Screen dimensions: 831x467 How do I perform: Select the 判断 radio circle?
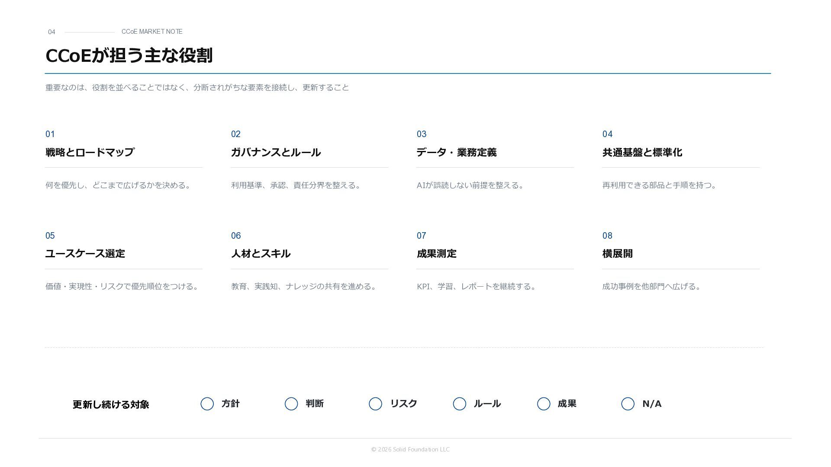point(291,404)
